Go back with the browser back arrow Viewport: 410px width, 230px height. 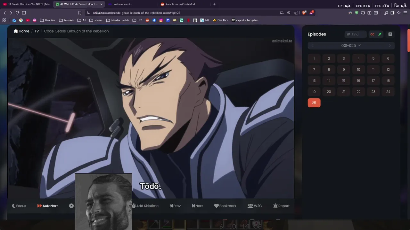click(x=4, y=13)
